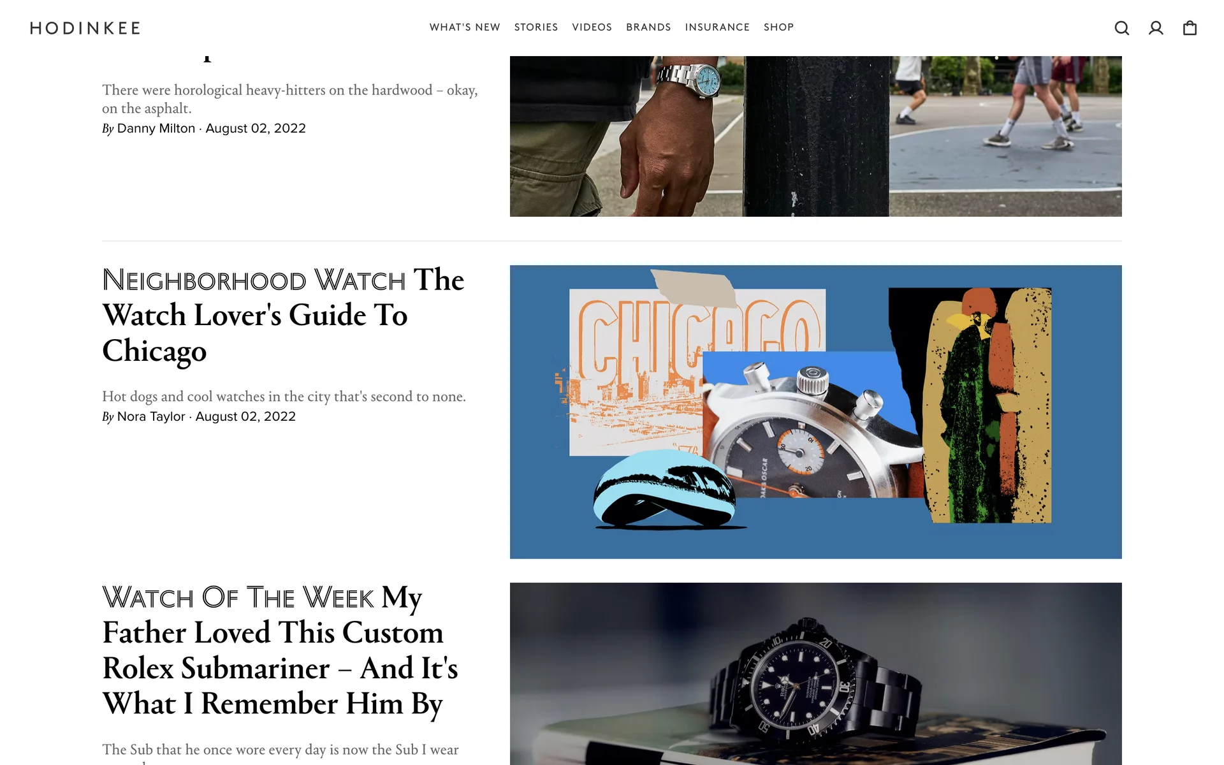This screenshot has width=1224, height=765.
Task: Open the Custom Rolex Submariner article headline
Action: tap(280, 652)
